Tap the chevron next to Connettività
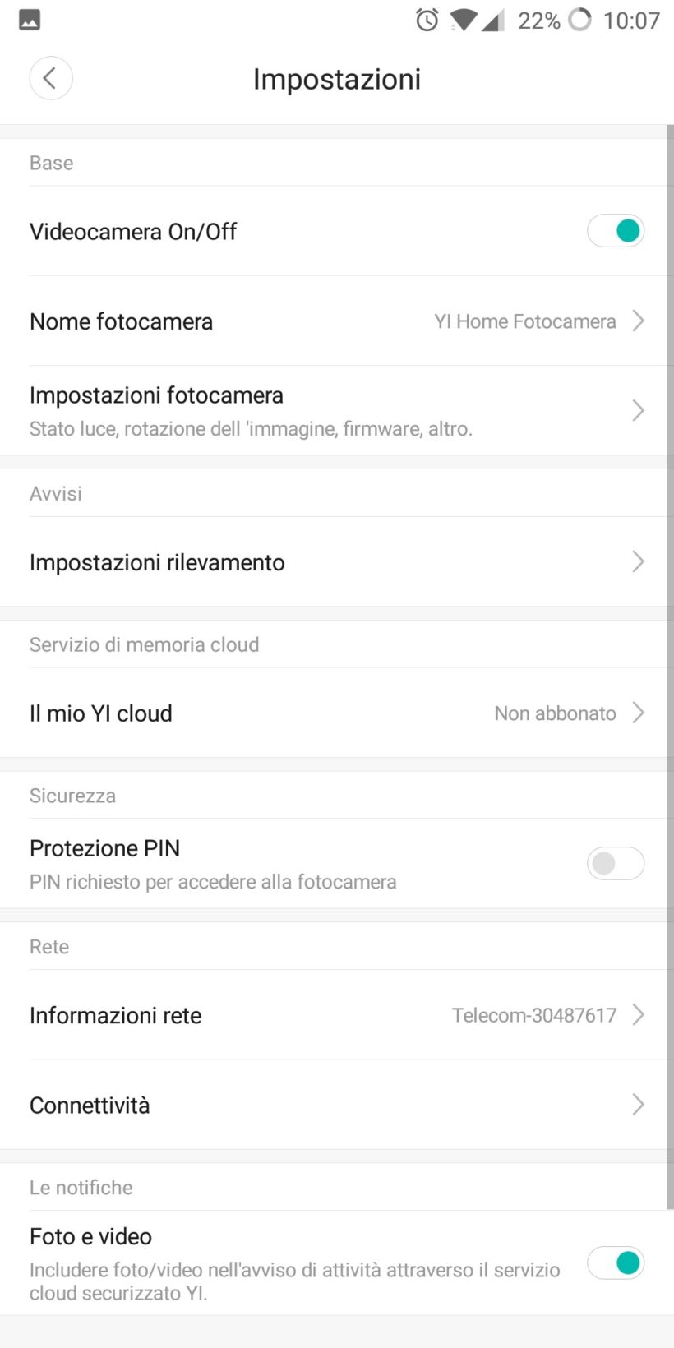This screenshot has width=674, height=1348. tap(638, 1105)
